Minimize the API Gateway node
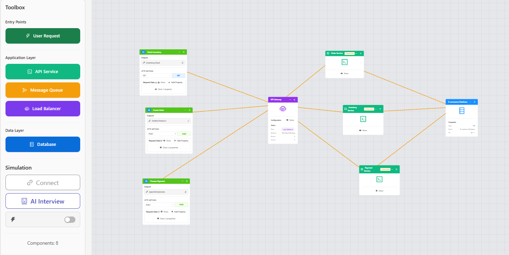 (x=290, y=100)
